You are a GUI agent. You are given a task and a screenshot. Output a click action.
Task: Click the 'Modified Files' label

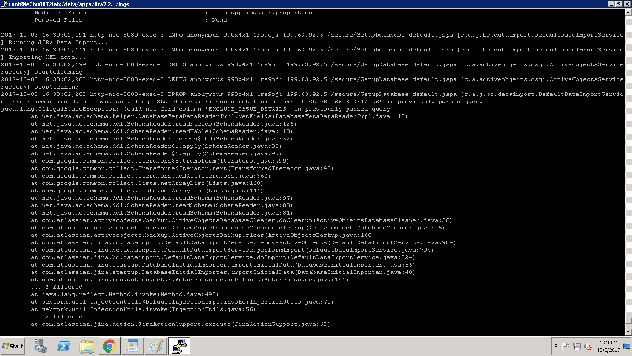[60, 13]
